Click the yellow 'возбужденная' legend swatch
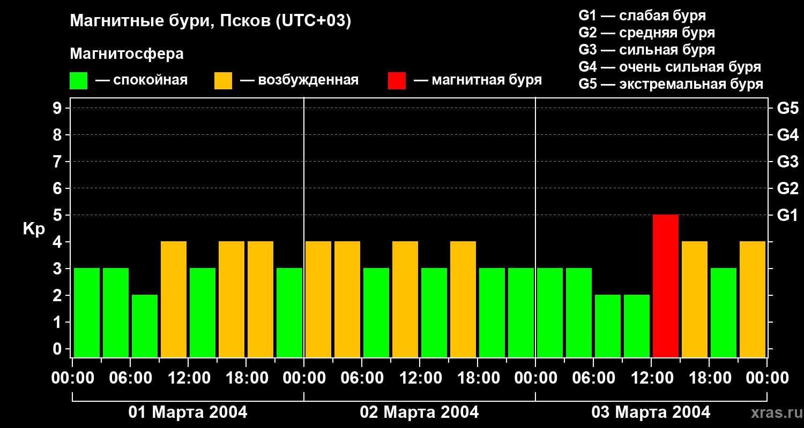 [223, 81]
